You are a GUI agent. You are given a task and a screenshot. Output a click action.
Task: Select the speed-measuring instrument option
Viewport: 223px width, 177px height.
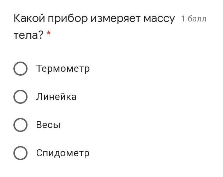[20, 153]
